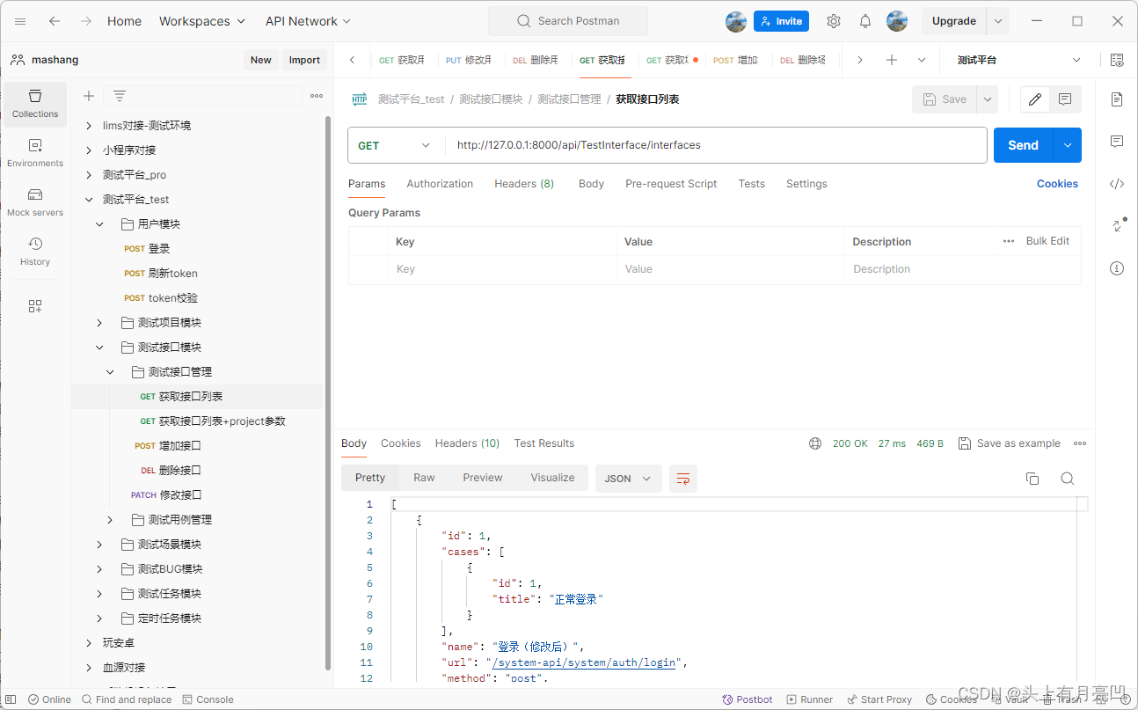This screenshot has width=1138, height=710.
Task: Go forward with the right arrow
Action: [85, 21]
